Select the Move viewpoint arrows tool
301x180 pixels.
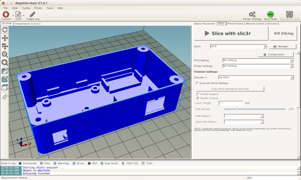tap(5, 38)
